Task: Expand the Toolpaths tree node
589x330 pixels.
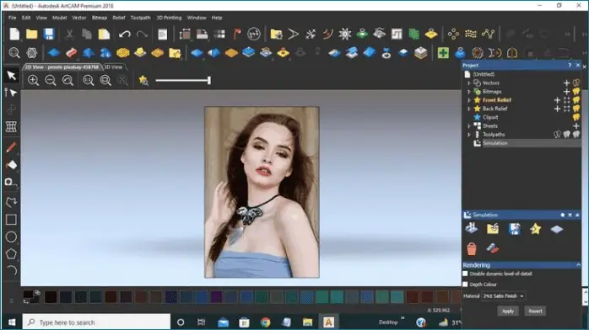Action: 469,135
